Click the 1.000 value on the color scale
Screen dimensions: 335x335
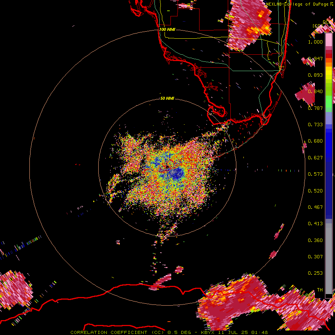coord(315,42)
